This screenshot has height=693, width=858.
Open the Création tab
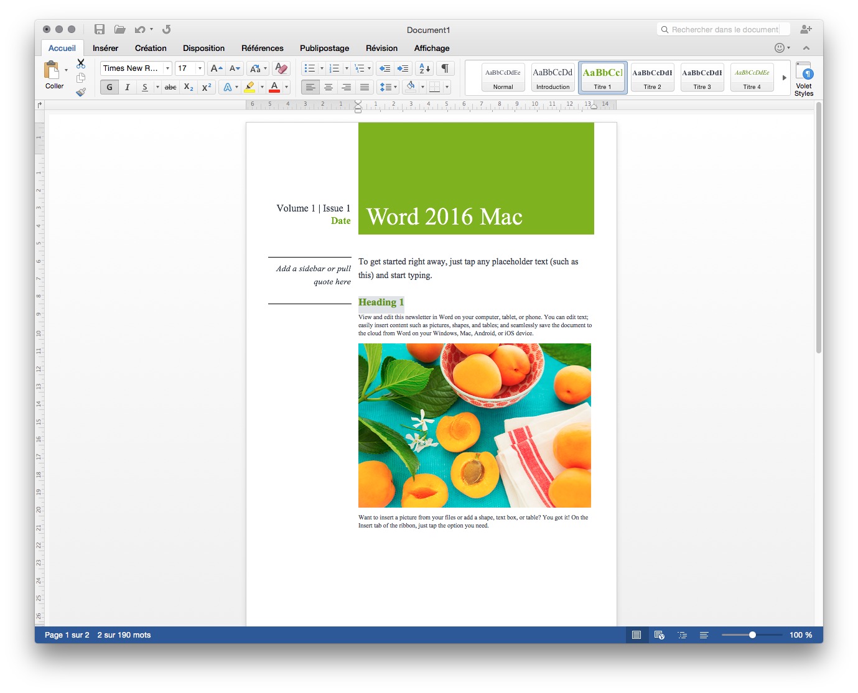coord(151,48)
